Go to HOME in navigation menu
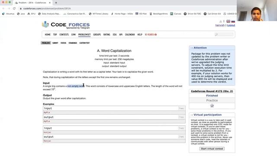 click(48, 35)
